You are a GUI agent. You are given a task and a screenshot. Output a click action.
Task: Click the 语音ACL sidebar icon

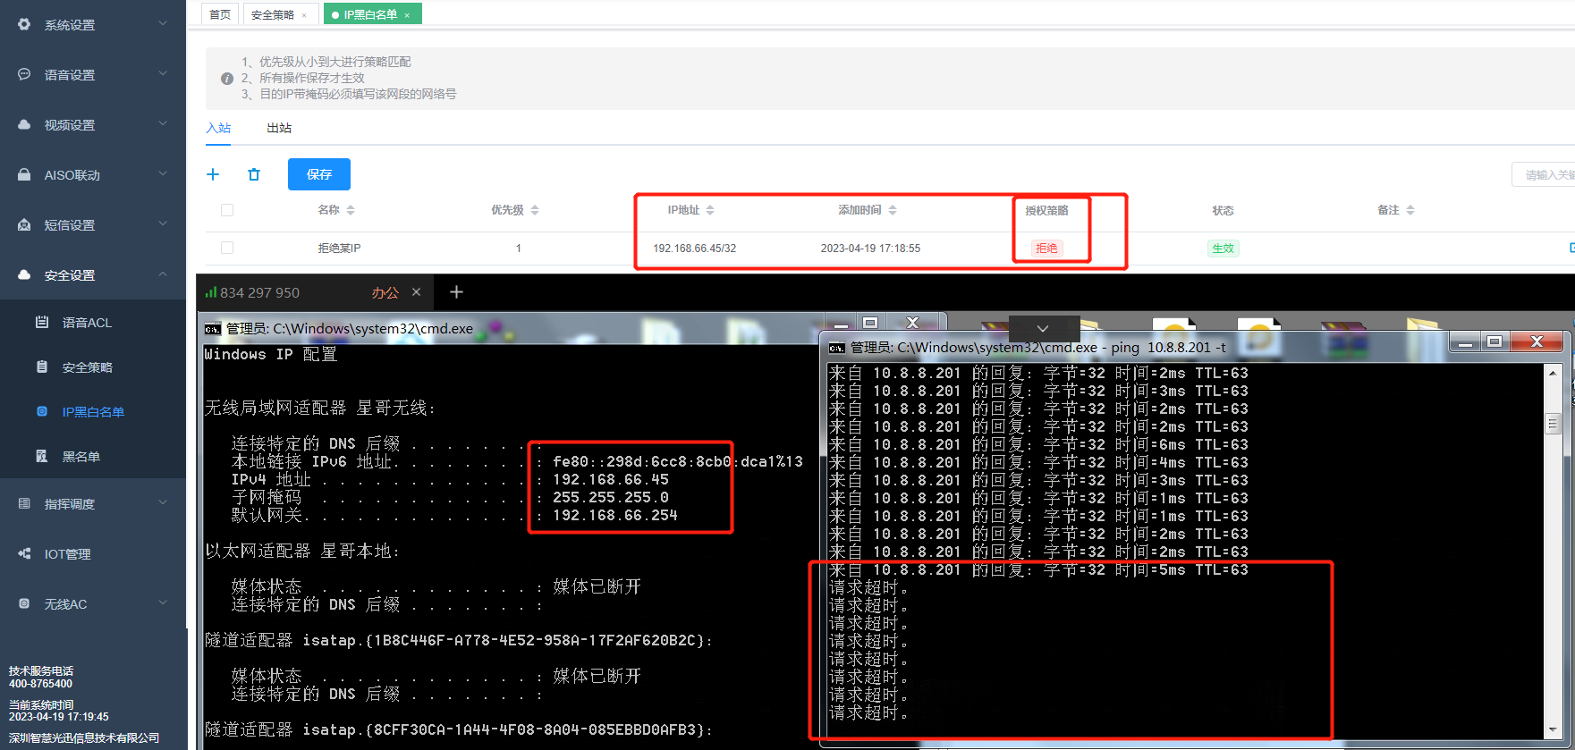[42, 323]
